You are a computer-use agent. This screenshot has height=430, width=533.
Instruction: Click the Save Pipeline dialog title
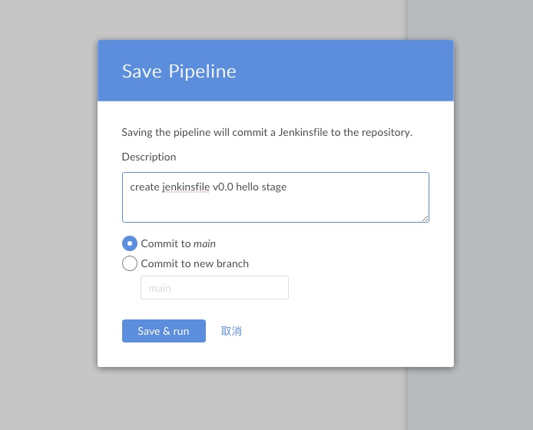tap(179, 71)
